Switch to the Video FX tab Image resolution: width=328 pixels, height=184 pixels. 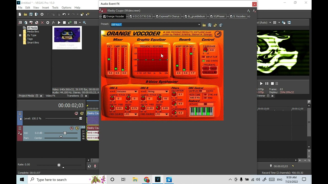[x=50, y=96]
